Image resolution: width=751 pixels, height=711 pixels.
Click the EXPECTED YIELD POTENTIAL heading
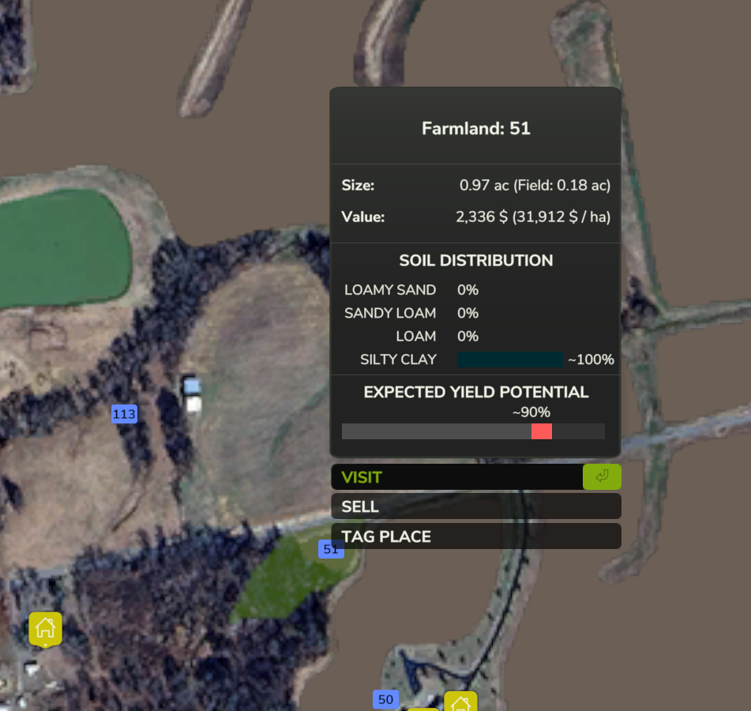click(x=475, y=392)
